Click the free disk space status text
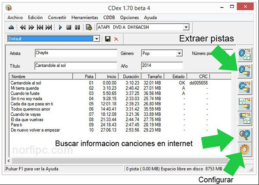This screenshot has height=185, width=259. click(x=174, y=169)
